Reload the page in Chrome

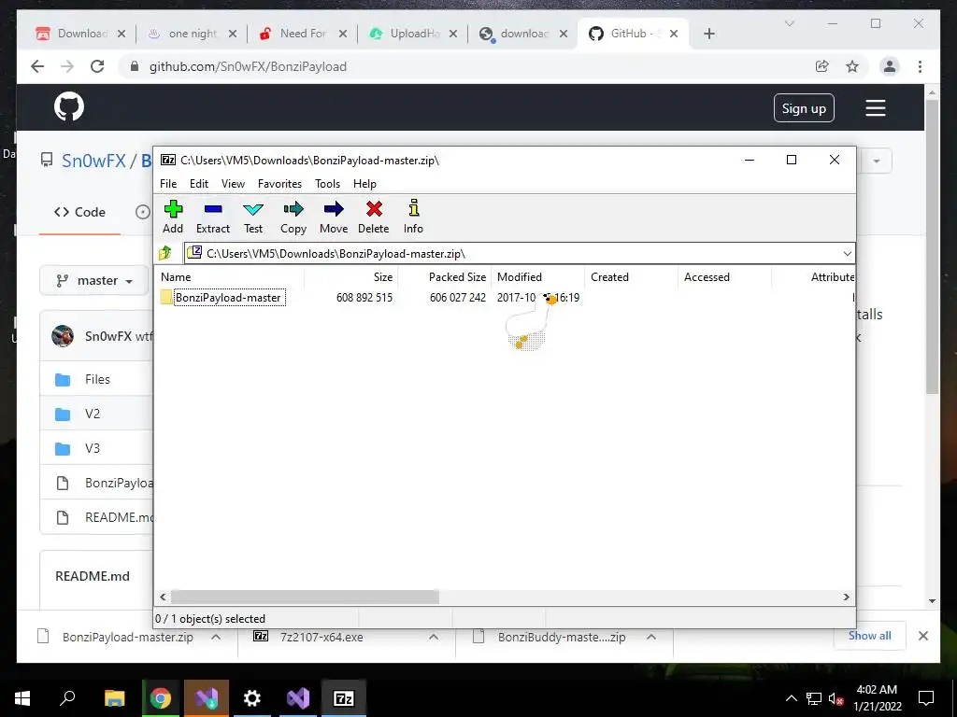point(97,66)
